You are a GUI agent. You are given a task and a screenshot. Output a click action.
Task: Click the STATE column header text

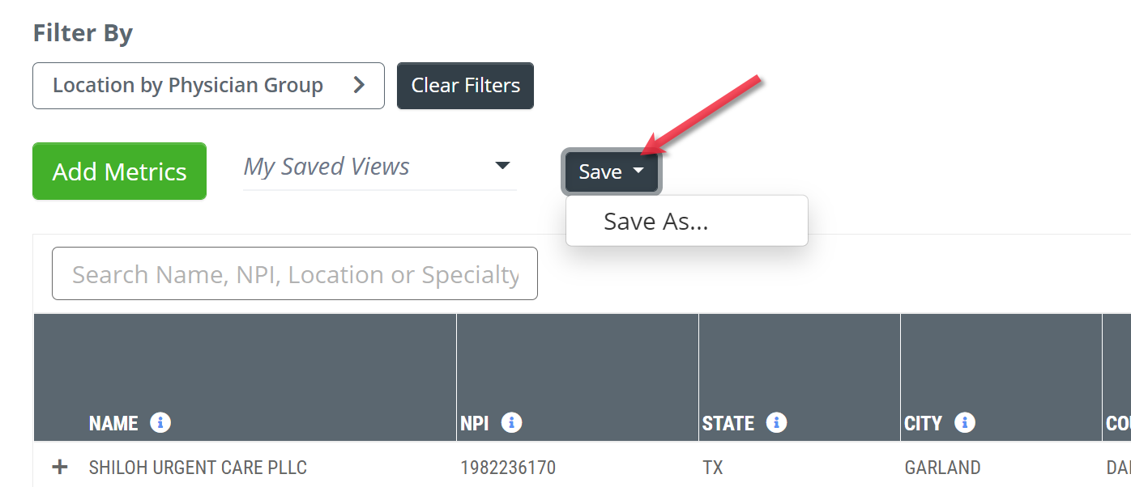pyautogui.click(x=728, y=423)
